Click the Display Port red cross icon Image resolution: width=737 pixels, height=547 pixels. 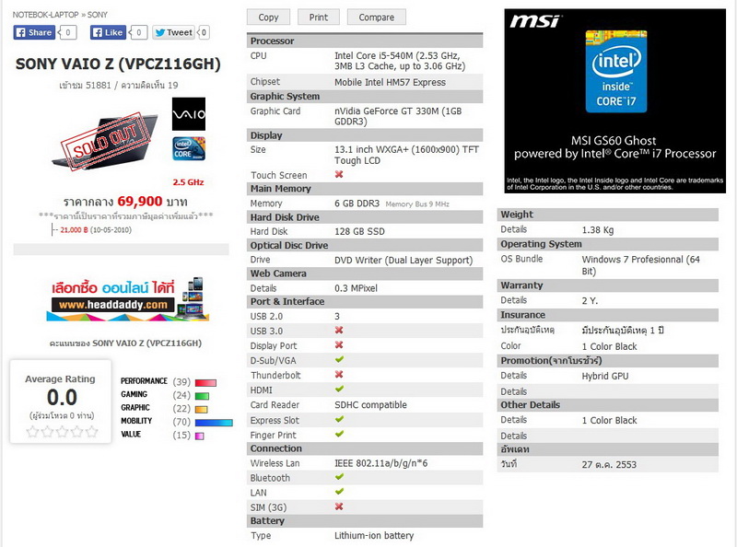tap(339, 345)
